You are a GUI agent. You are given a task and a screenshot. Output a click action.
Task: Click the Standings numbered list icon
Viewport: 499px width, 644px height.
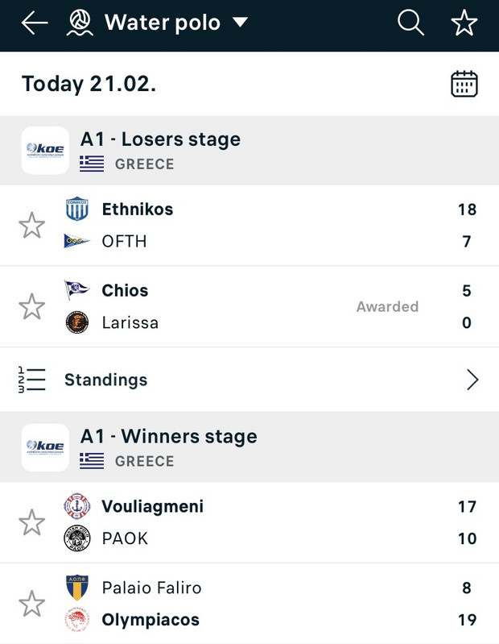tap(31, 380)
